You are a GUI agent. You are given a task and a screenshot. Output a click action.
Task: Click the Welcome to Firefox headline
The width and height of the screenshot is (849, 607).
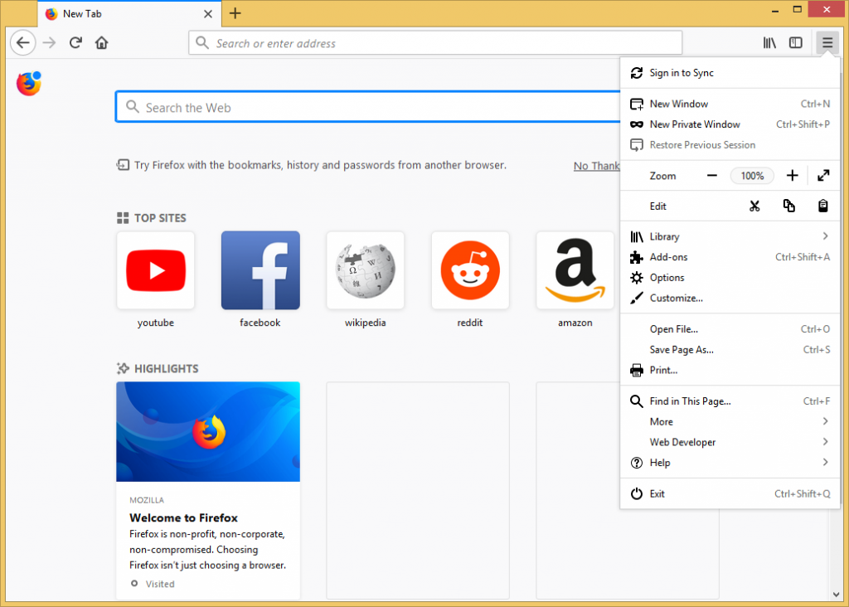pyautogui.click(x=183, y=517)
